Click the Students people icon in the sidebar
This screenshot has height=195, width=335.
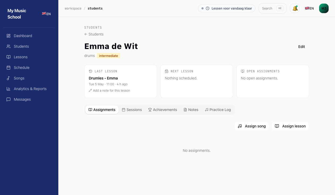click(8, 46)
